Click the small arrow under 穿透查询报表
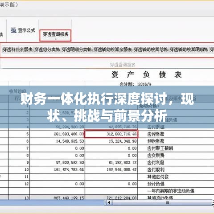 point(56,39)
